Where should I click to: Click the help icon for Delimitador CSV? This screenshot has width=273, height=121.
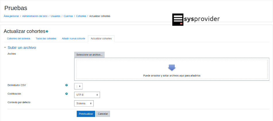tap(67, 85)
